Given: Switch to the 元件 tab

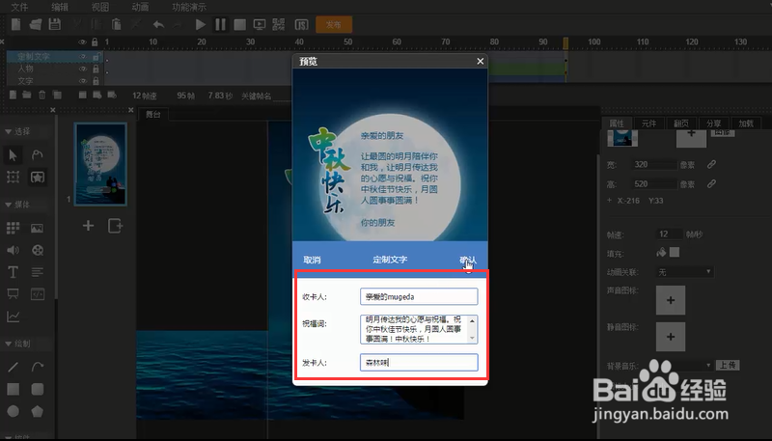Looking at the screenshot, I should click(x=648, y=124).
